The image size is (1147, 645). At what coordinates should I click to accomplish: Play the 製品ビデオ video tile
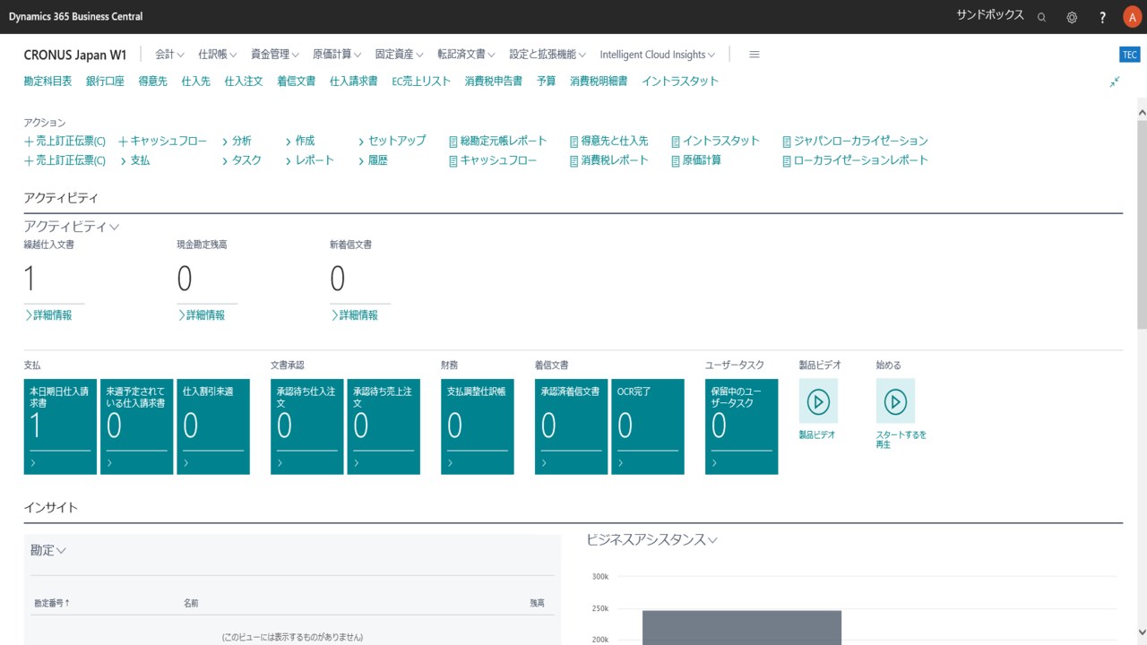tap(818, 401)
